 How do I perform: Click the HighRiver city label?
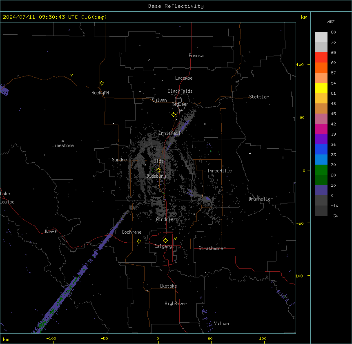click(176, 304)
